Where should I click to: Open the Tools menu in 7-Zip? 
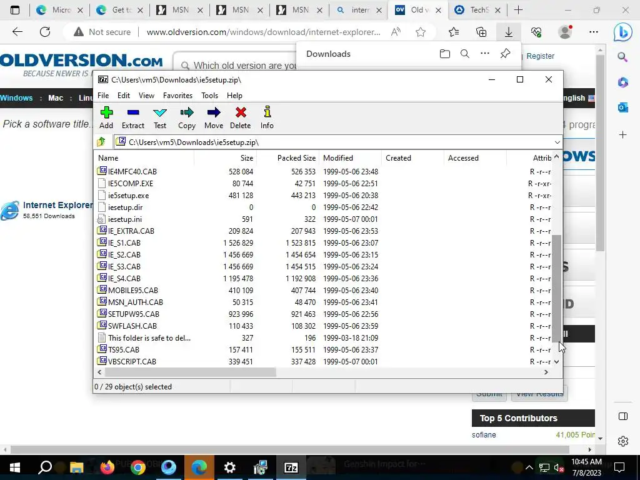tap(210, 96)
